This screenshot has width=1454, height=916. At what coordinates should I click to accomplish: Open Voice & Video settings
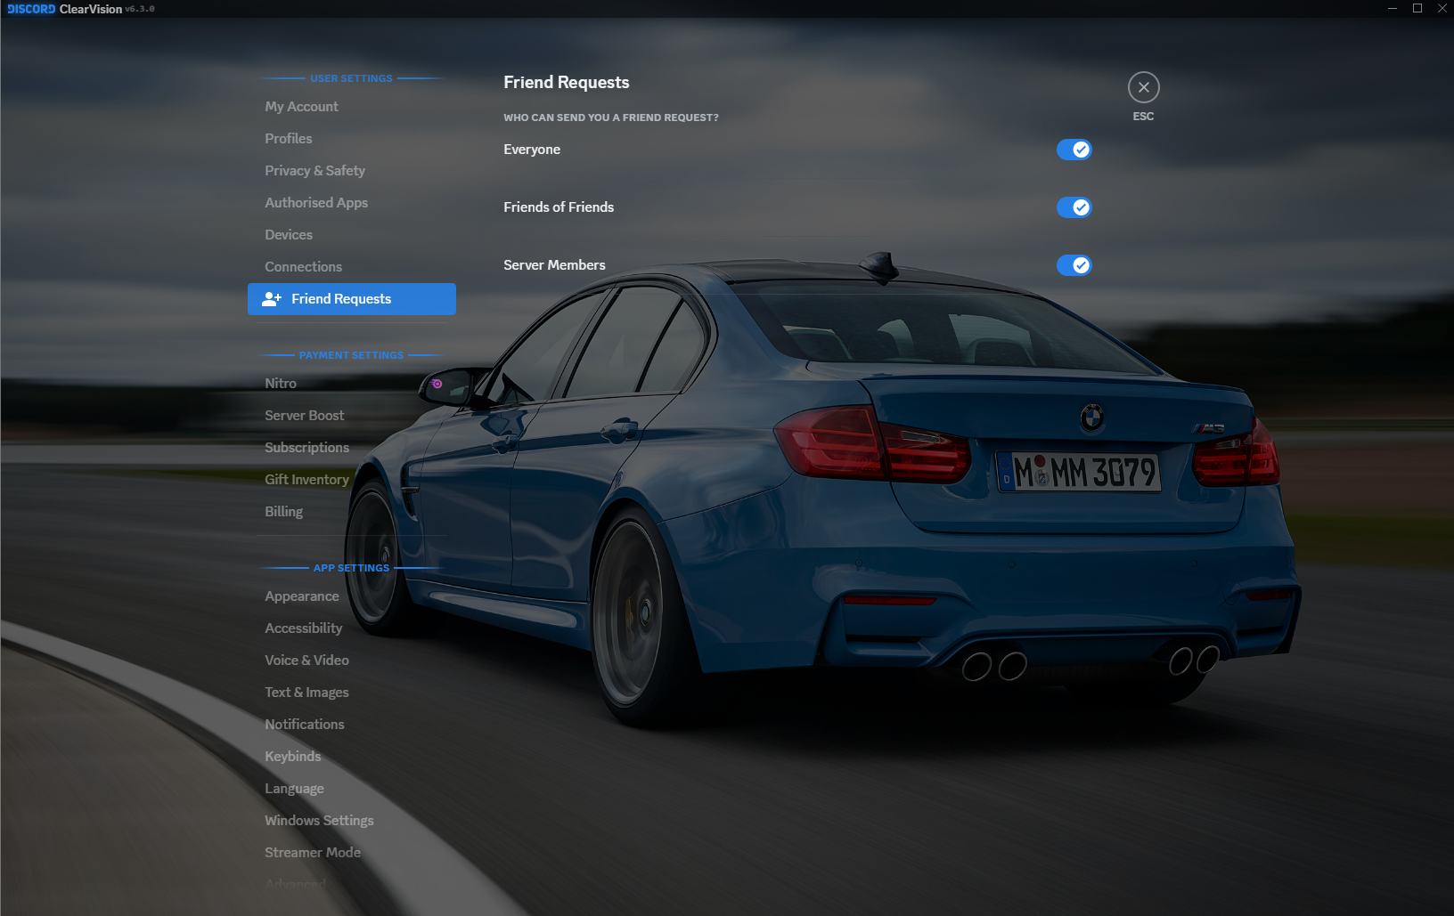[352, 661]
